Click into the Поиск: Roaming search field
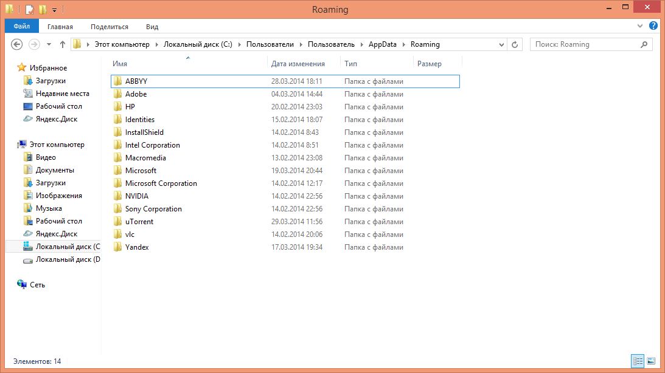The width and height of the screenshot is (665, 373). coord(584,44)
